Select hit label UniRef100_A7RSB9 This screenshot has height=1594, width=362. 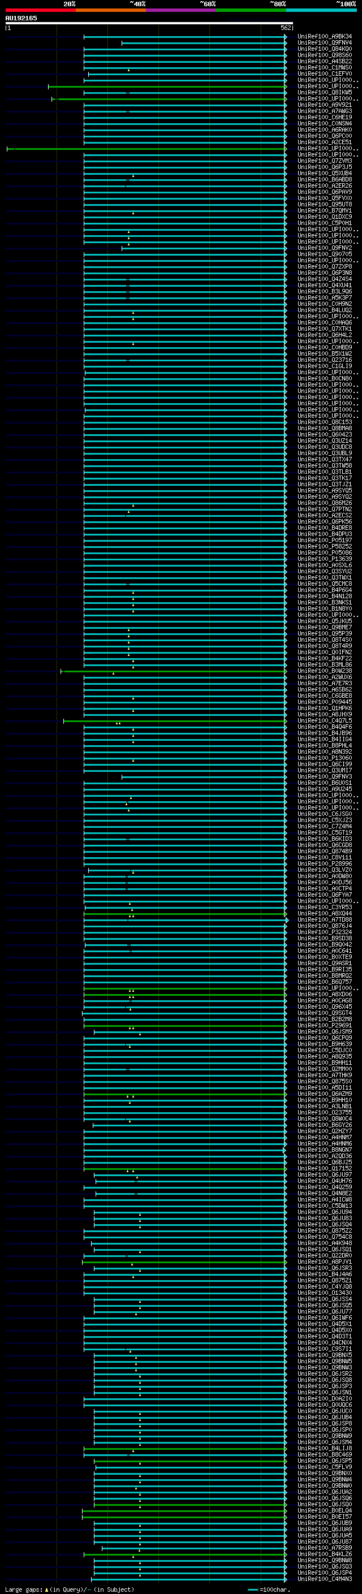point(325,1548)
